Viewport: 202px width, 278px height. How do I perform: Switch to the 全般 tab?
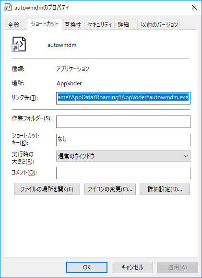pyautogui.click(x=16, y=24)
